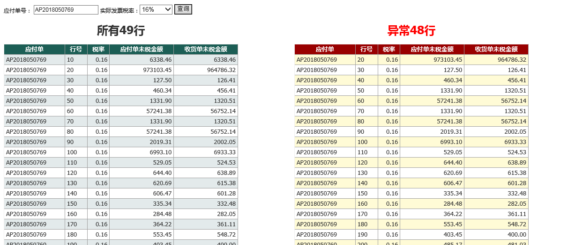Select row number 150 in abnormal table
Image resolution: width=575 pixels, height=245 pixels.
pyautogui.click(x=366, y=194)
